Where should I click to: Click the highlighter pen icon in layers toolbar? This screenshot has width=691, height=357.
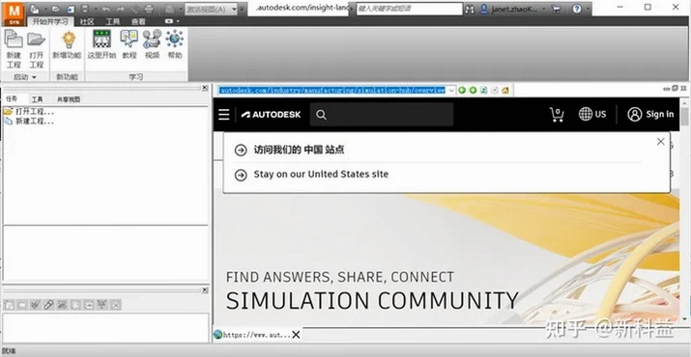tap(48, 304)
